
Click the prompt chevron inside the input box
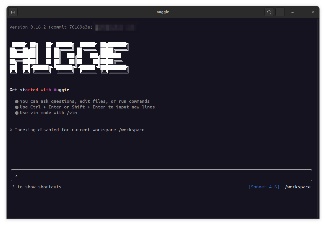[16, 175]
